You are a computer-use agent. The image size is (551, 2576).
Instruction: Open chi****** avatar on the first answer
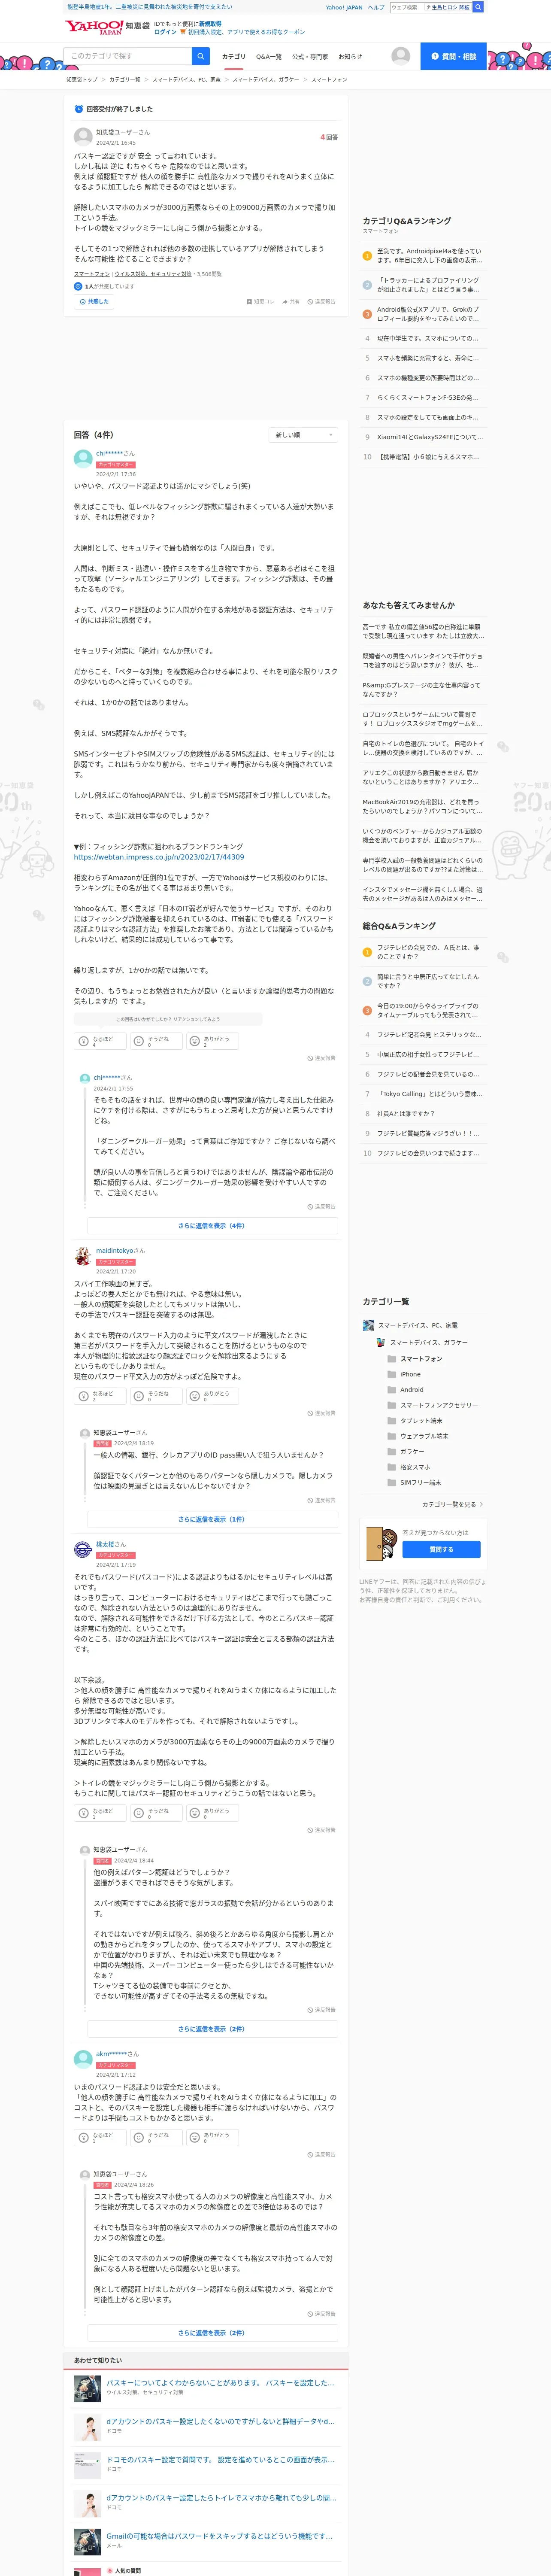coord(83,458)
